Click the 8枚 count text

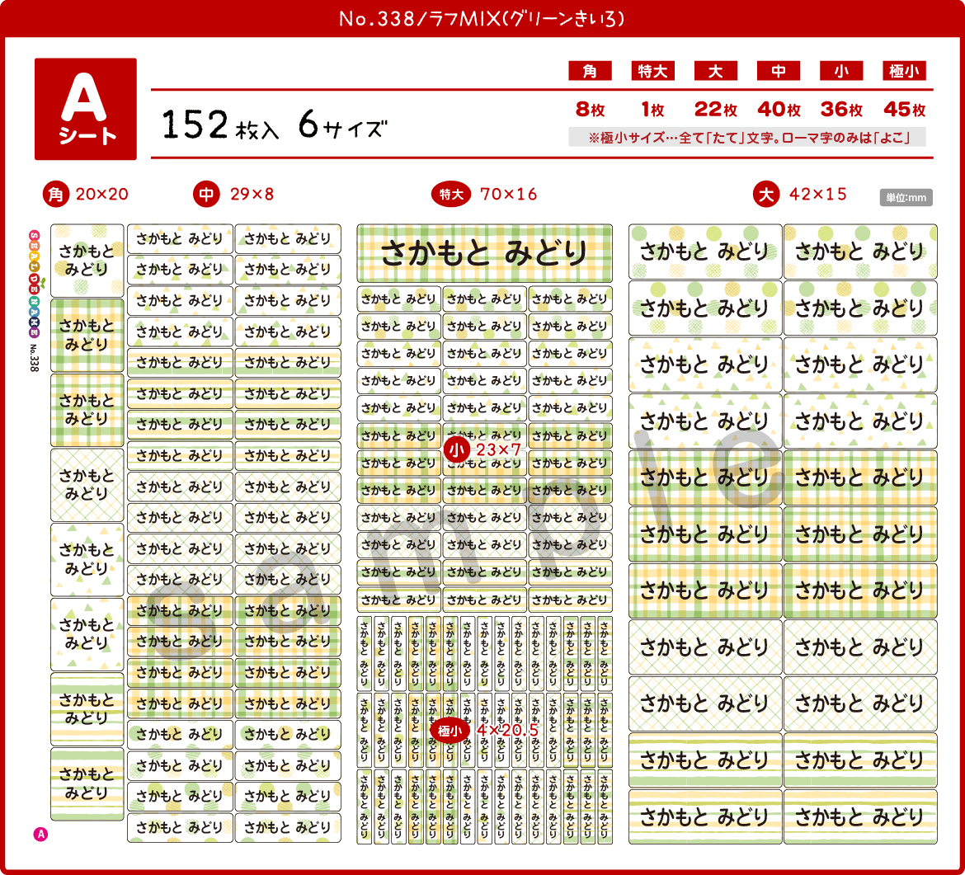(x=590, y=110)
